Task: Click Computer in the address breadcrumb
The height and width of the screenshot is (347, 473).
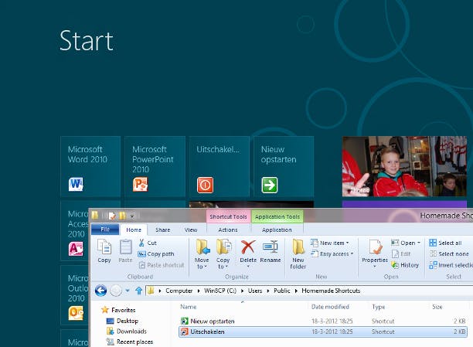Action: coord(179,291)
